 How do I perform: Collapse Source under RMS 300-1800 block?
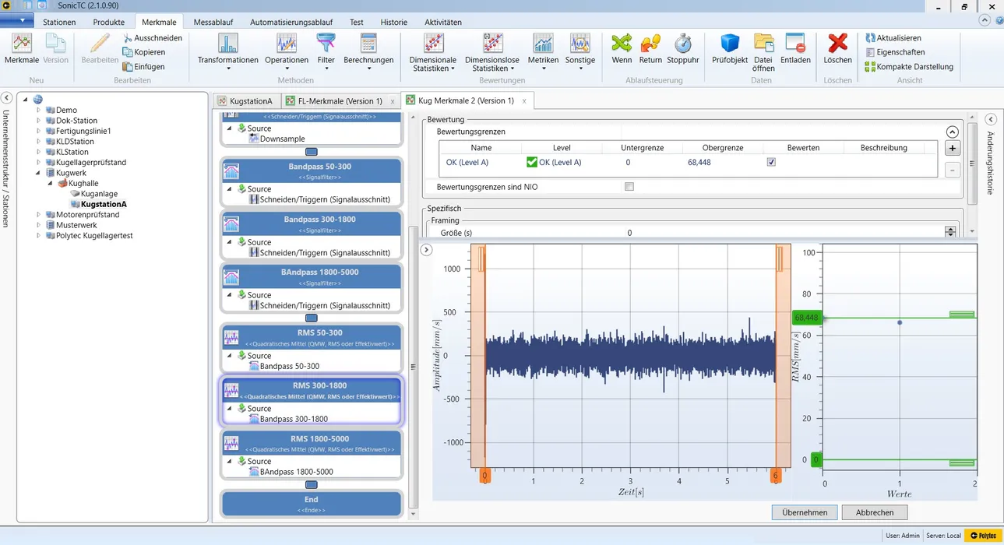[x=230, y=408]
